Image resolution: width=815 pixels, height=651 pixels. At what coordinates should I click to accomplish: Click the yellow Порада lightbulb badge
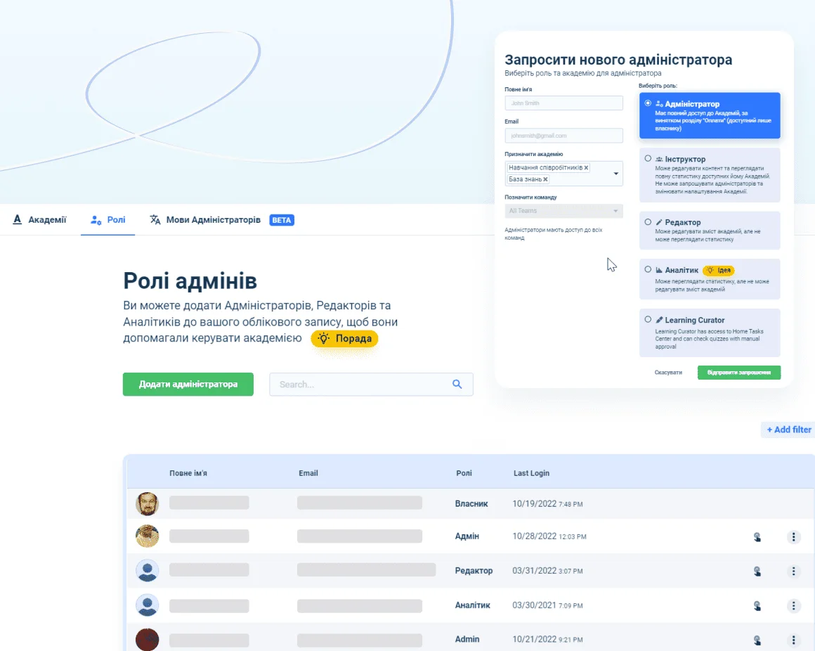[x=345, y=339]
